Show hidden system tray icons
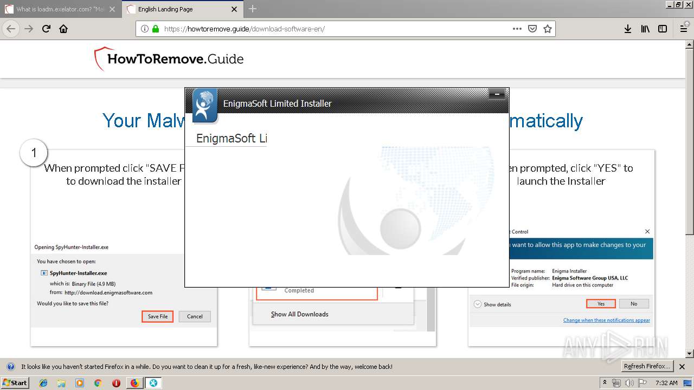Viewport: 694px width, 390px height. pos(605,383)
